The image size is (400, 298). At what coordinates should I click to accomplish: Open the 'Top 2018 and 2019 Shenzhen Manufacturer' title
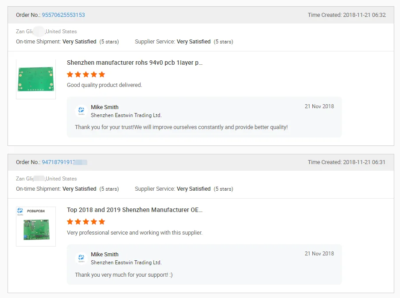135,210
